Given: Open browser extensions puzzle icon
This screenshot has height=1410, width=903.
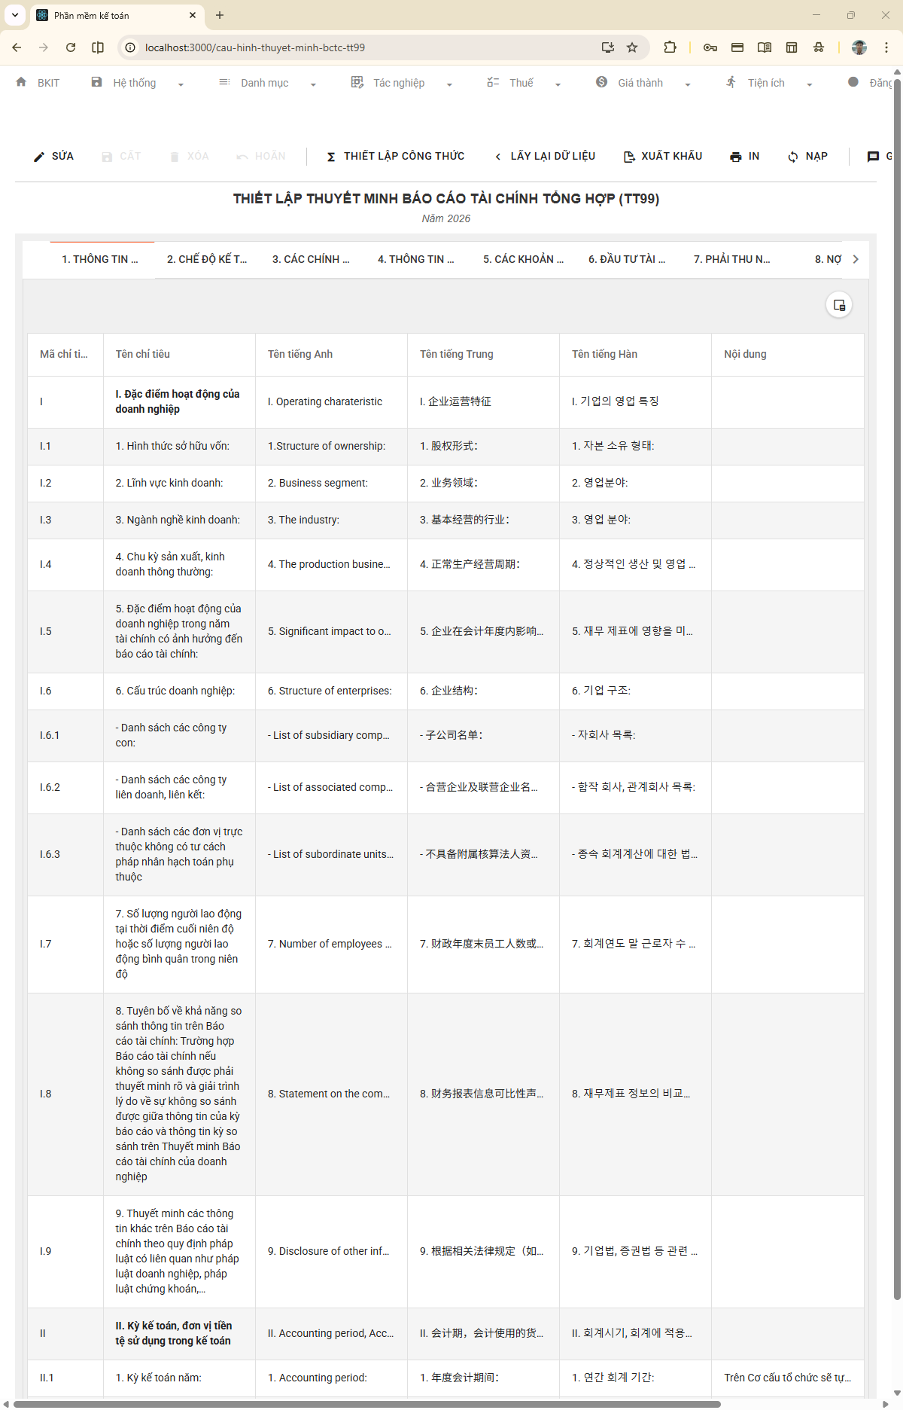Looking at the screenshot, I should (x=670, y=47).
